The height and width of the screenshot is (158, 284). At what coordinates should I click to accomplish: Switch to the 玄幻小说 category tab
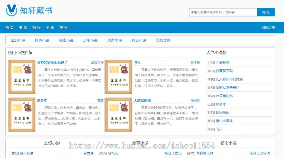18,40
